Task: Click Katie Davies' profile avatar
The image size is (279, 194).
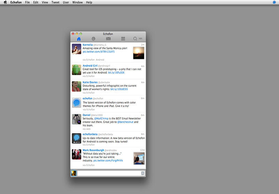Action: click(77, 86)
